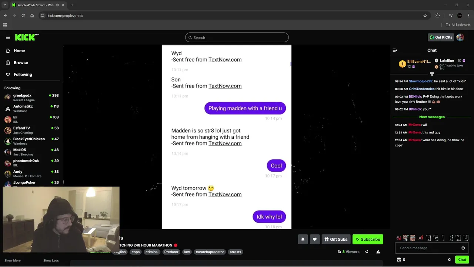Click the report warning triangle icon
This screenshot has width=474, height=267.
pyautogui.click(x=378, y=252)
